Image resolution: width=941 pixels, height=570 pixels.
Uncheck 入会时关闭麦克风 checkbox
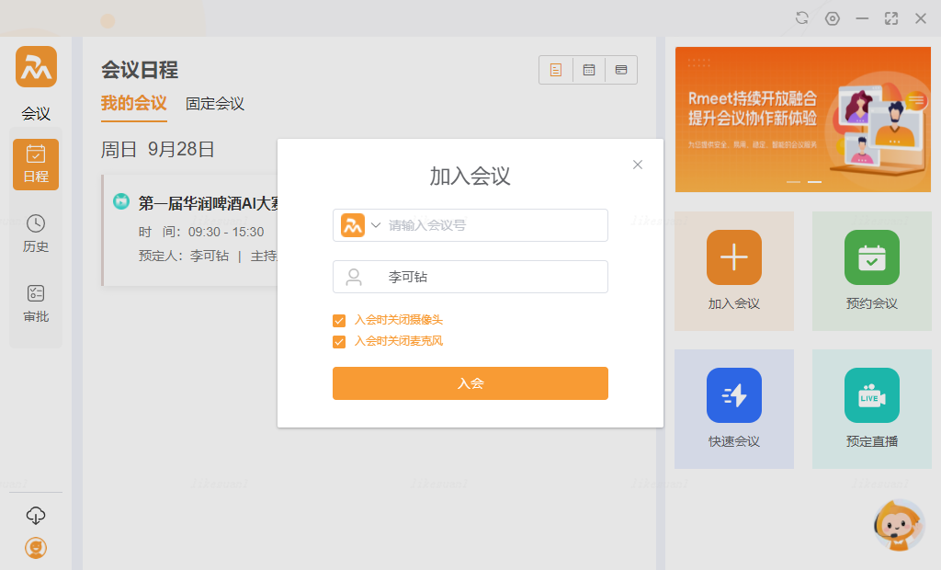pyautogui.click(x=339, y=342)
